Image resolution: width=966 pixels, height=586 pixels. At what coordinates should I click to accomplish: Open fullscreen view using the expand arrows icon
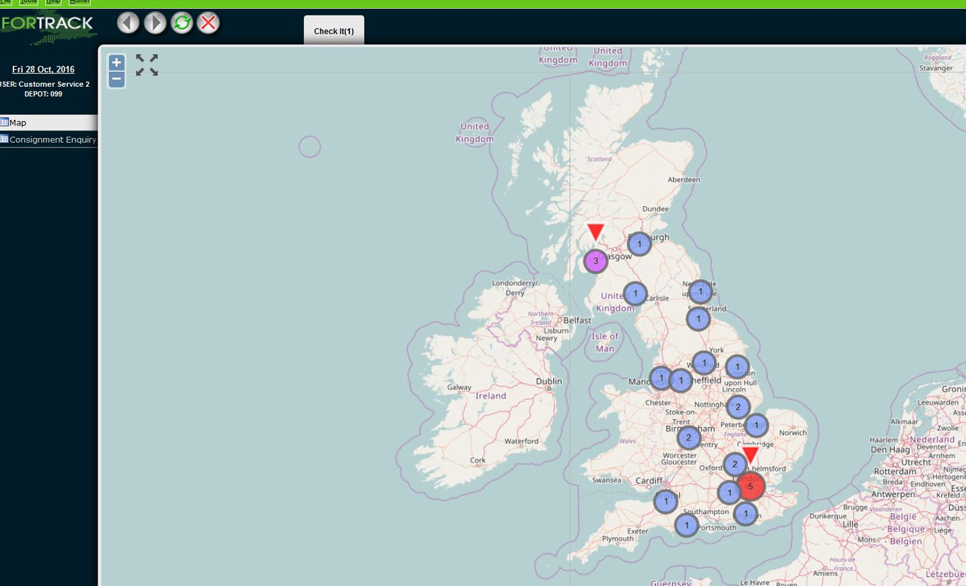[146, 65]
